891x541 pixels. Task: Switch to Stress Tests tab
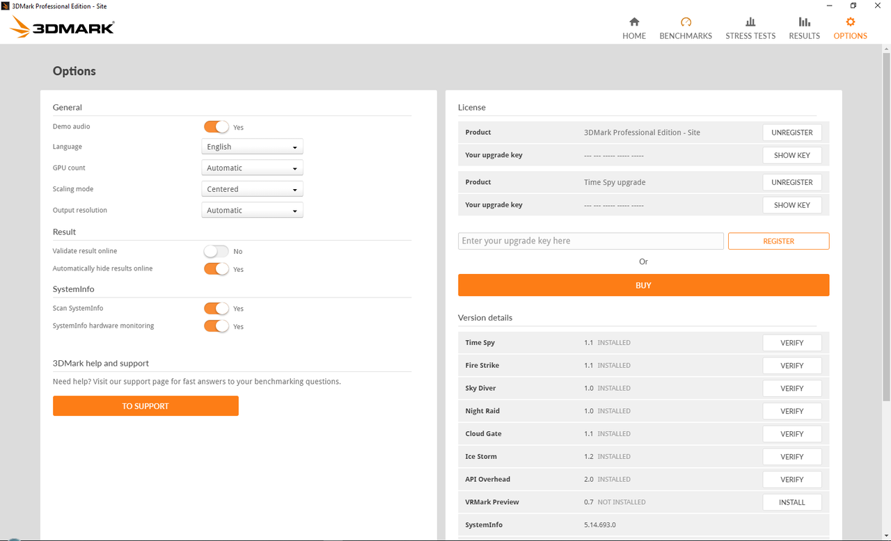coord(750,29)
